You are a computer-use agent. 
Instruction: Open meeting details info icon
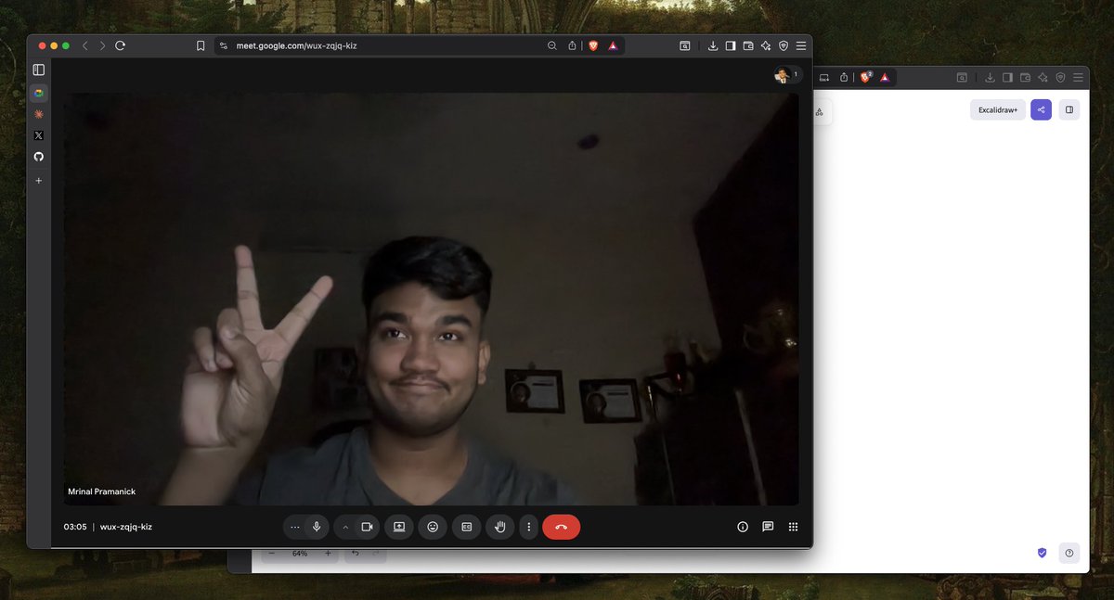[x=743, y=527]
